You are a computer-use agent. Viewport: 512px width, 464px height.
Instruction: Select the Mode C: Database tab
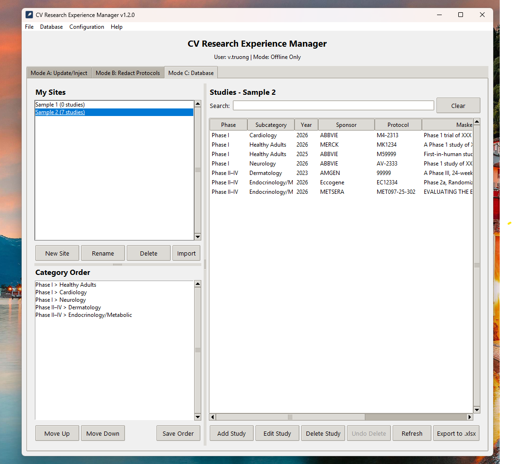[x=191, y=73]
